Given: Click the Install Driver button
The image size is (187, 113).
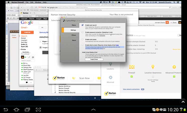Looking at the screenshot, I should (x=94, y=60).
